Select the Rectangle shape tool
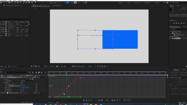Image resolution: width=187 pixels, height=105 pixels. pos(15,3)
